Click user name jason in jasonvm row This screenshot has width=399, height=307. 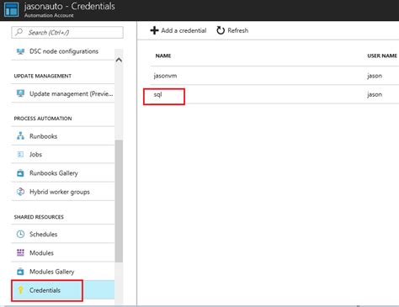pos(375,76)
